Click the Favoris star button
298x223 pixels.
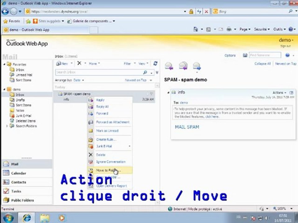coord(11,21)
